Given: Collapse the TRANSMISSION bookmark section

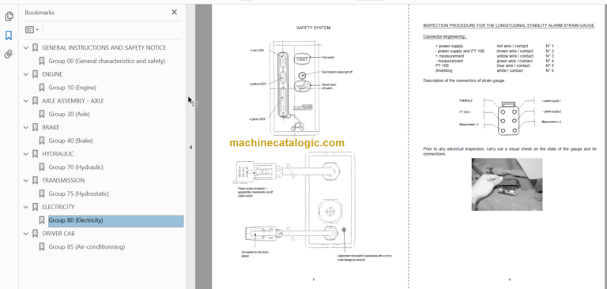Looking at the screenshot, I should click(26, 180).
